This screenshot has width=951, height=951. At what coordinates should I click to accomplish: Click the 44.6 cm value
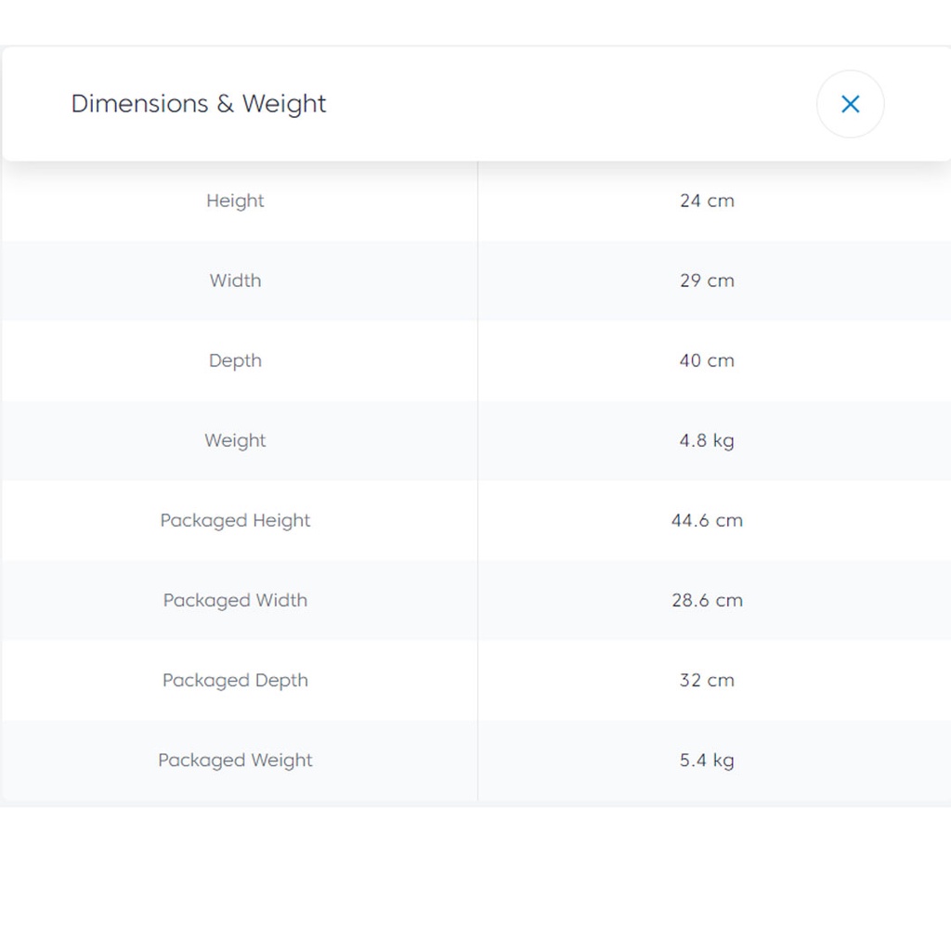coord(707,520)
